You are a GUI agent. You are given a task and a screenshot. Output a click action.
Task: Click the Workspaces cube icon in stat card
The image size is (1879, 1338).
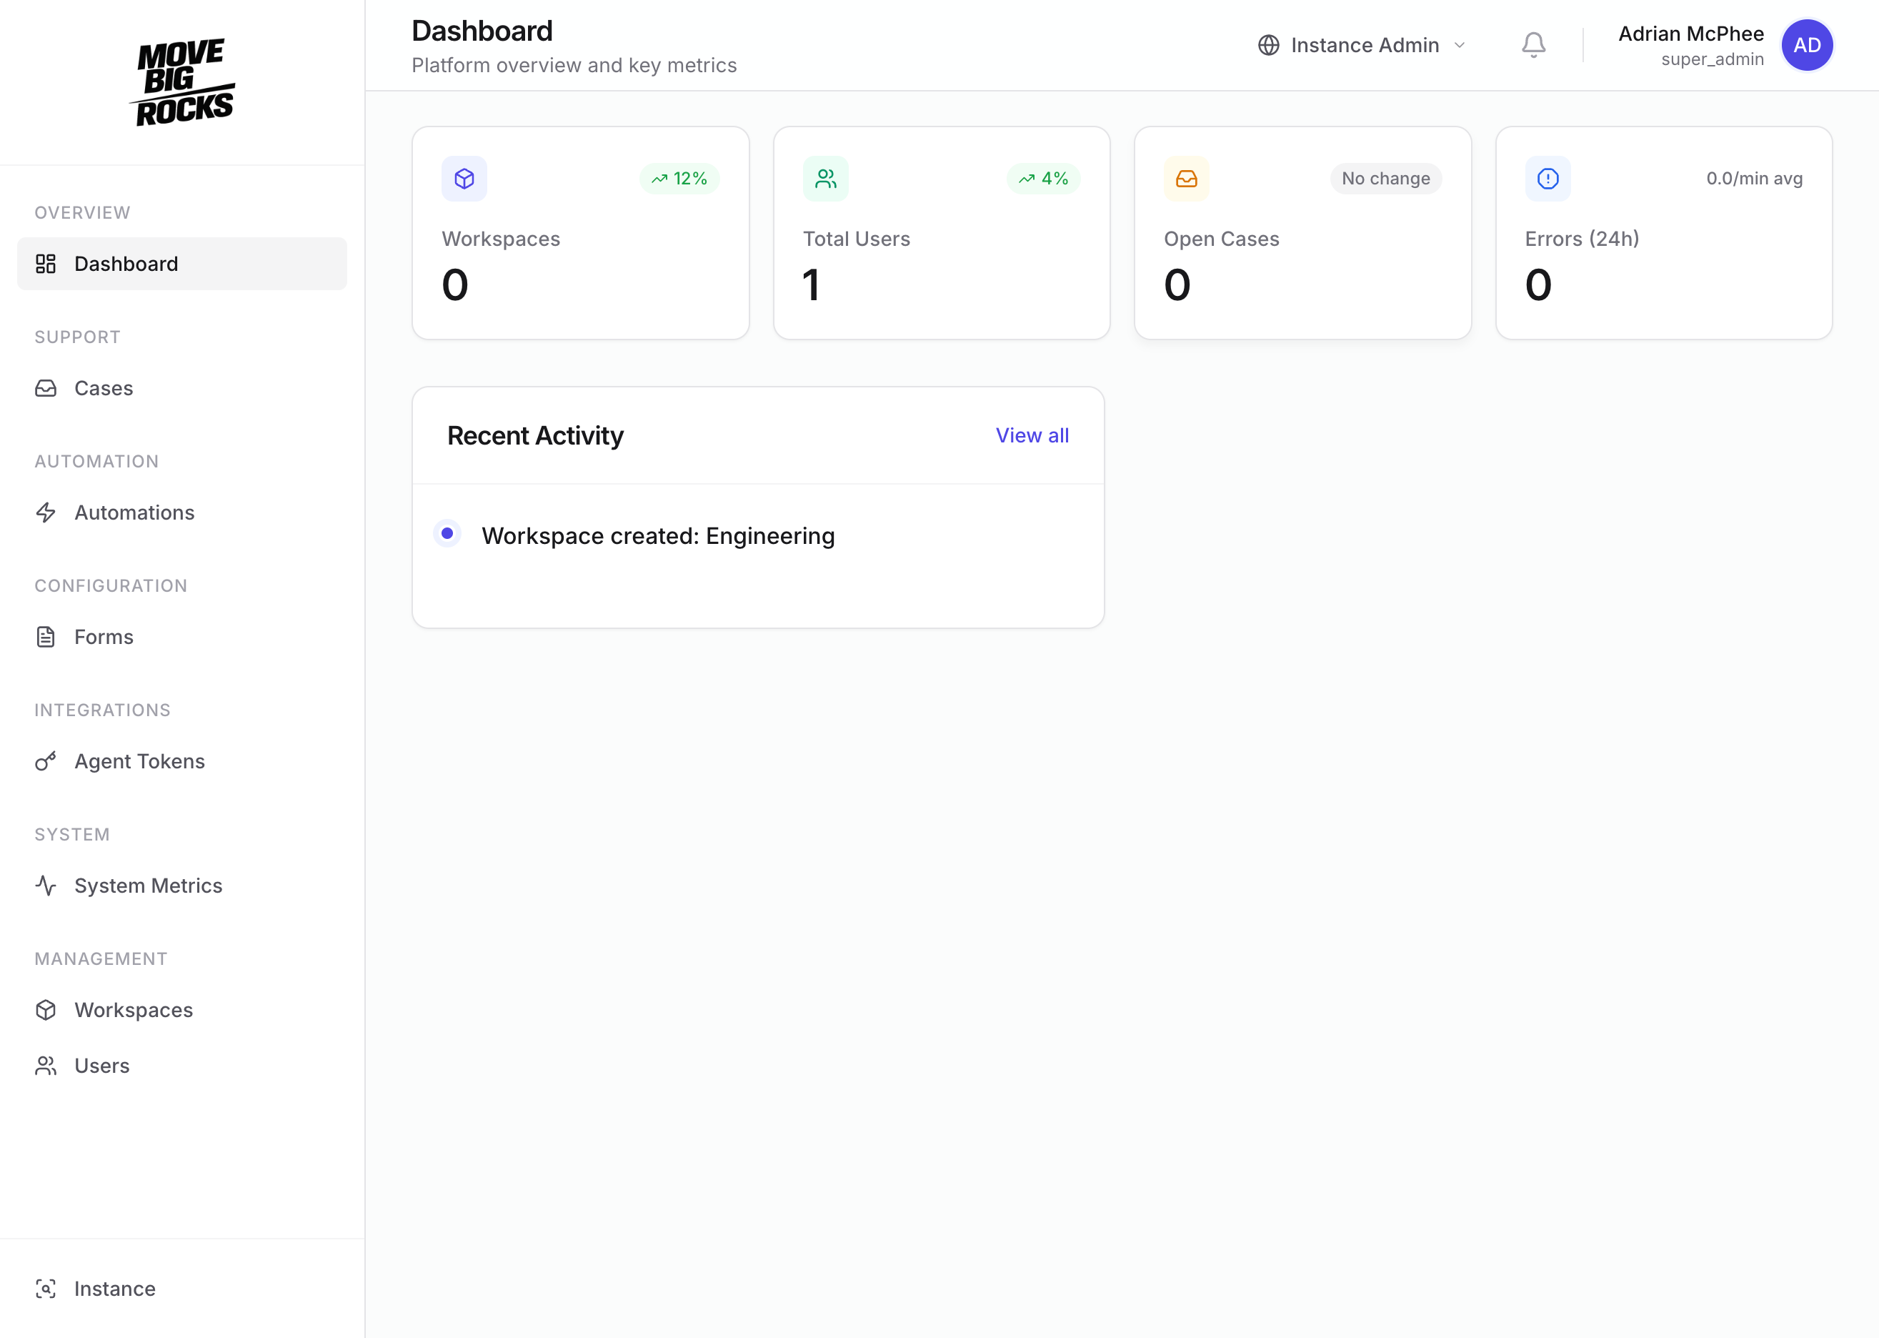pyautogui.click(x=464, y=179)
